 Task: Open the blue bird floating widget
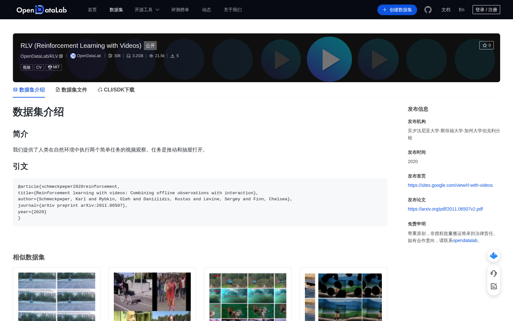pyautogui.click(x=494, y=256)
